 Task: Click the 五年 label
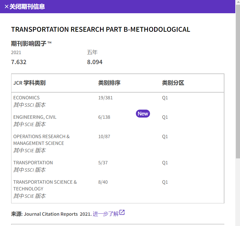92,52
